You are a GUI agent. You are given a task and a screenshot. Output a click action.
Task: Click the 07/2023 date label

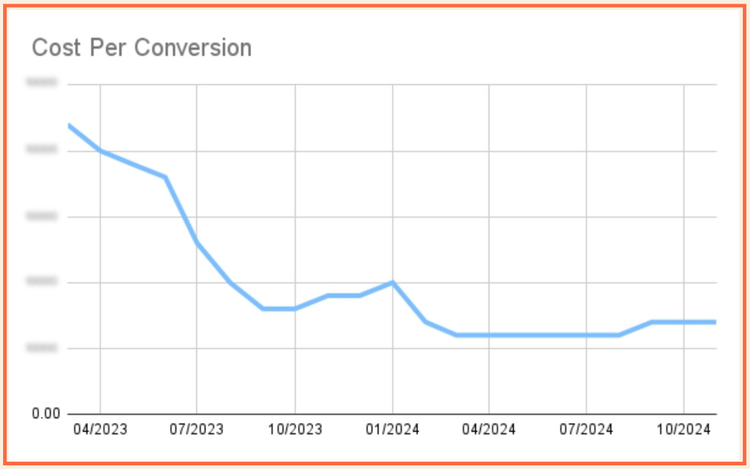point(196,430)
